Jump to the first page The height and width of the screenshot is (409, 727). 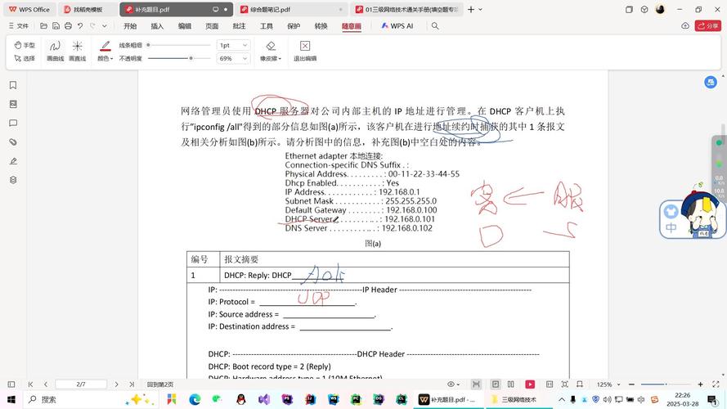(x=30, y=384)
